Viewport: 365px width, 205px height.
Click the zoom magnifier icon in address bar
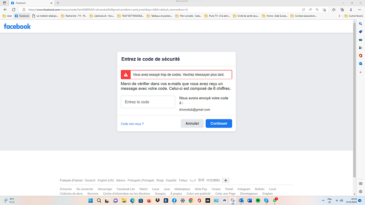click(x=317, y=10)
